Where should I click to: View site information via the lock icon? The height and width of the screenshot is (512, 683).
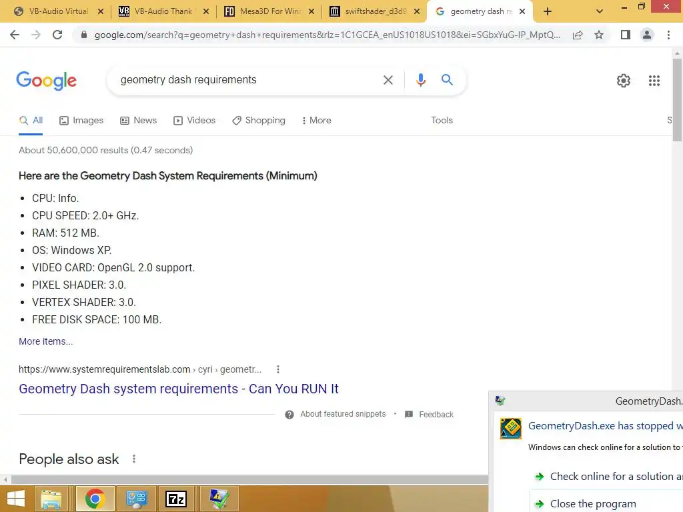[x=84, y=35]
